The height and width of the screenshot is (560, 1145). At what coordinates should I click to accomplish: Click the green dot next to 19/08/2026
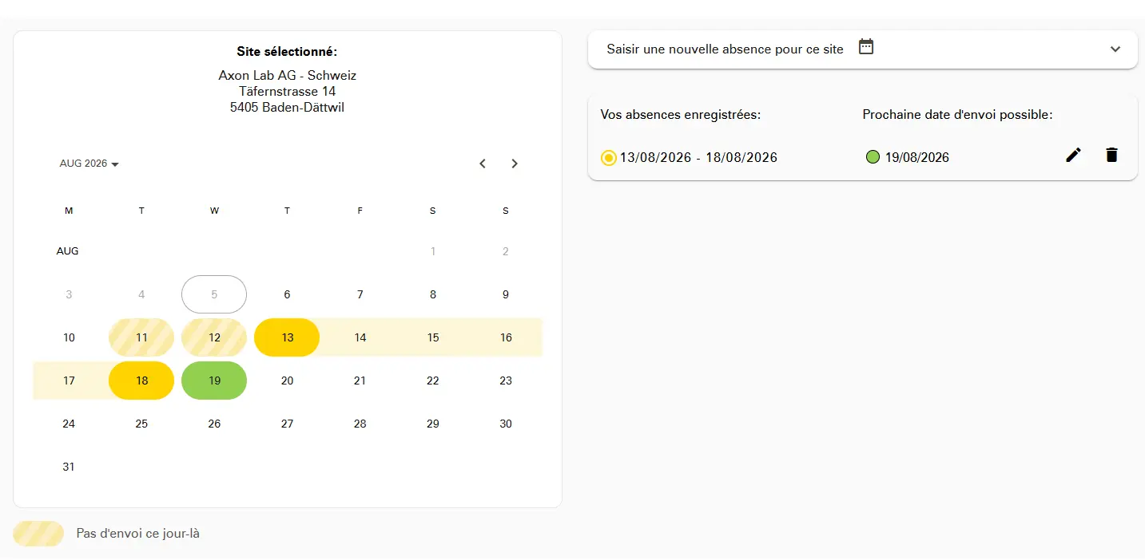tap(873, 157)
